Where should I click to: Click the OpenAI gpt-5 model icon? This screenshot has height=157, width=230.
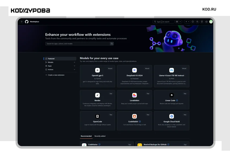[97, 70]
